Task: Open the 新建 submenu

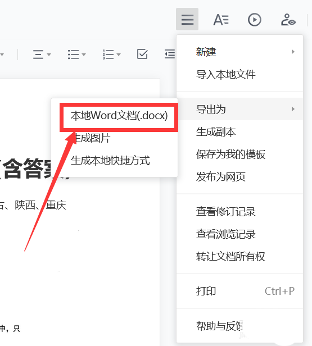Action: coord(239,52)
